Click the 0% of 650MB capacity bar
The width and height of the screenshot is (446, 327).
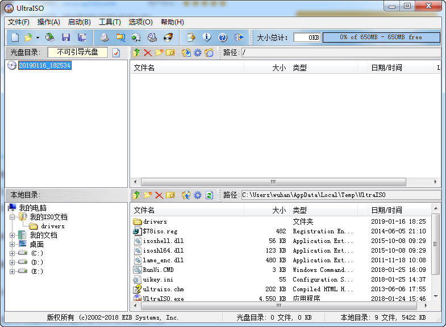pos(381,37)
